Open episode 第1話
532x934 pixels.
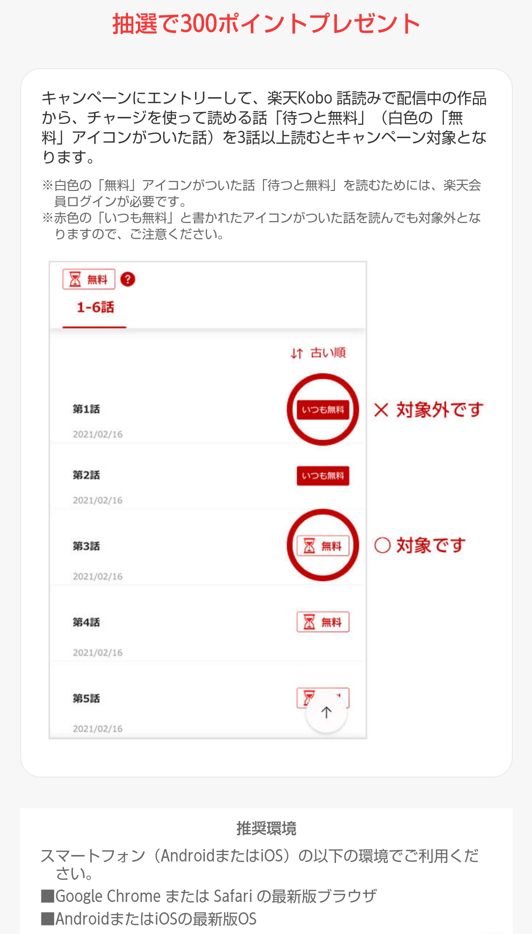(x=86, y=409)
